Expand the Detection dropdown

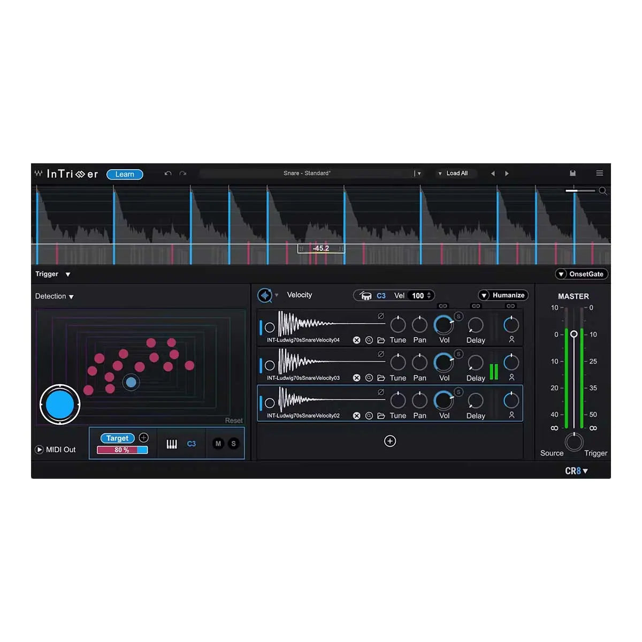point(54,296)
